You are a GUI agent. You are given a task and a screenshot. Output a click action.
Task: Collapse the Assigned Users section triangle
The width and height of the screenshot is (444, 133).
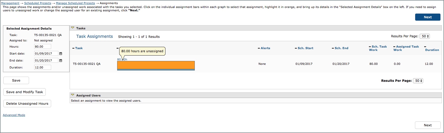tap(72, 95)
